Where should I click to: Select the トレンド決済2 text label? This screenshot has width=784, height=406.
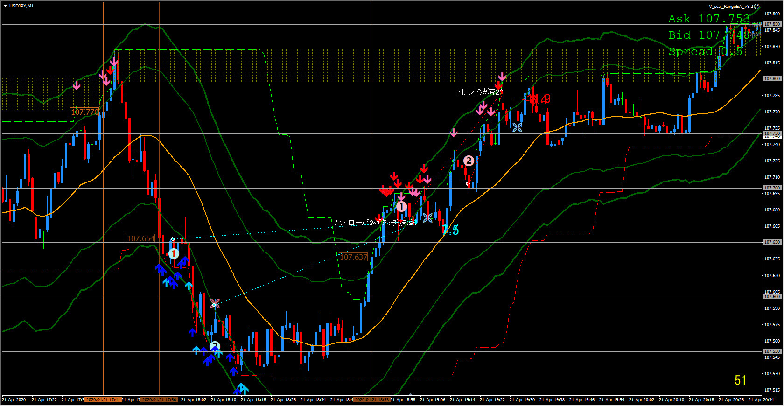(x=478, y=92)
